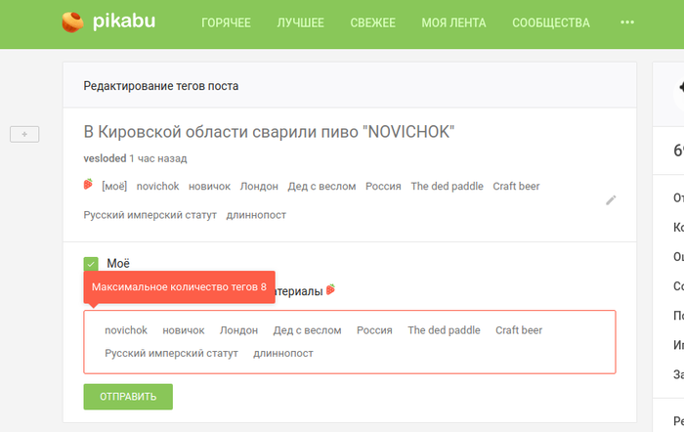Uncheck the Моё checkbox
This screenshot has width=684, height=432.
(x=91, y=264)
